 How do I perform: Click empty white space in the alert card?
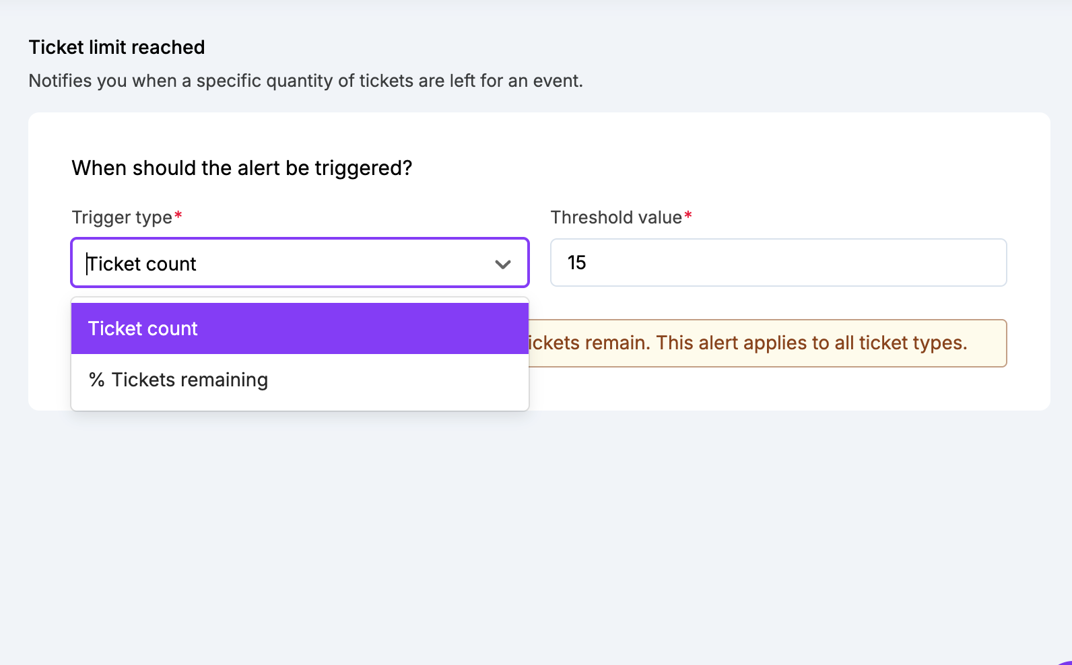(741, 168)
